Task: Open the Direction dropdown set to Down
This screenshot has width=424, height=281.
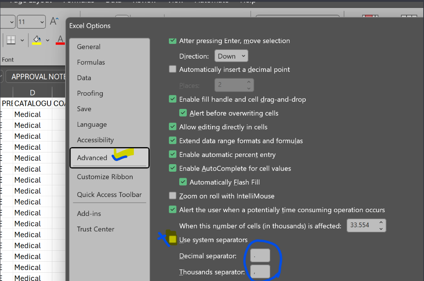Action: tap(231, 56)
